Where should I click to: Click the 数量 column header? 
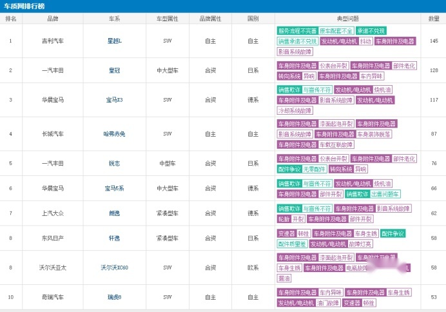tap(434, 19)
